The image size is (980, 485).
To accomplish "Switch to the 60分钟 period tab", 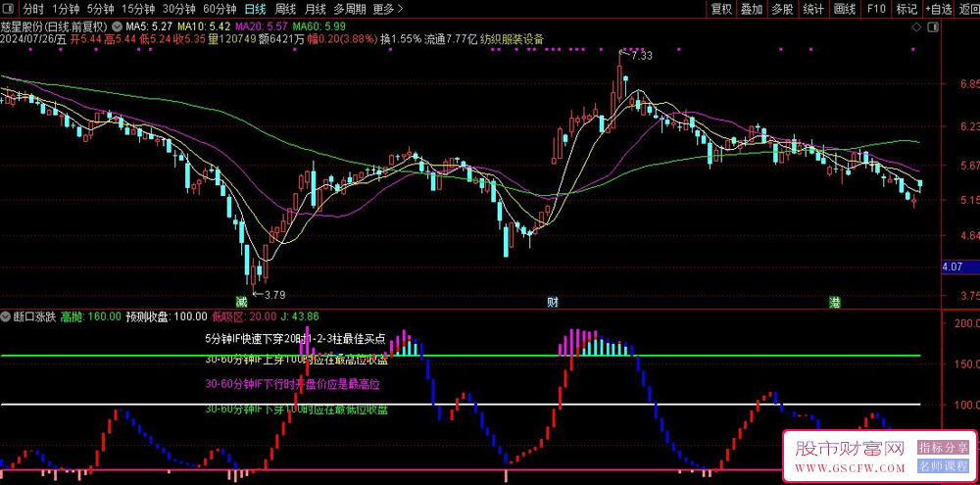I will (x=220, y=9).
